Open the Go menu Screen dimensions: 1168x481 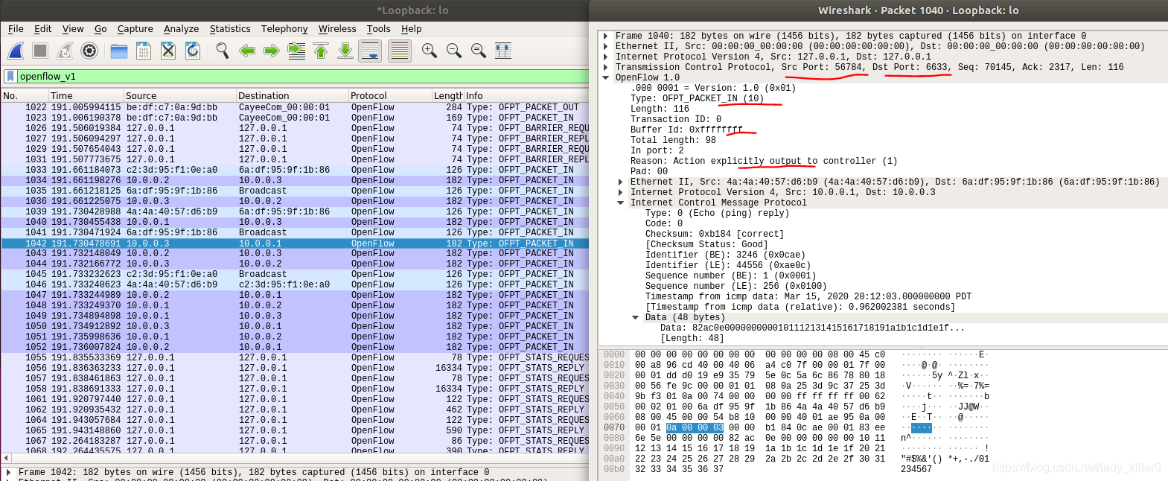[x=100, y=29]
